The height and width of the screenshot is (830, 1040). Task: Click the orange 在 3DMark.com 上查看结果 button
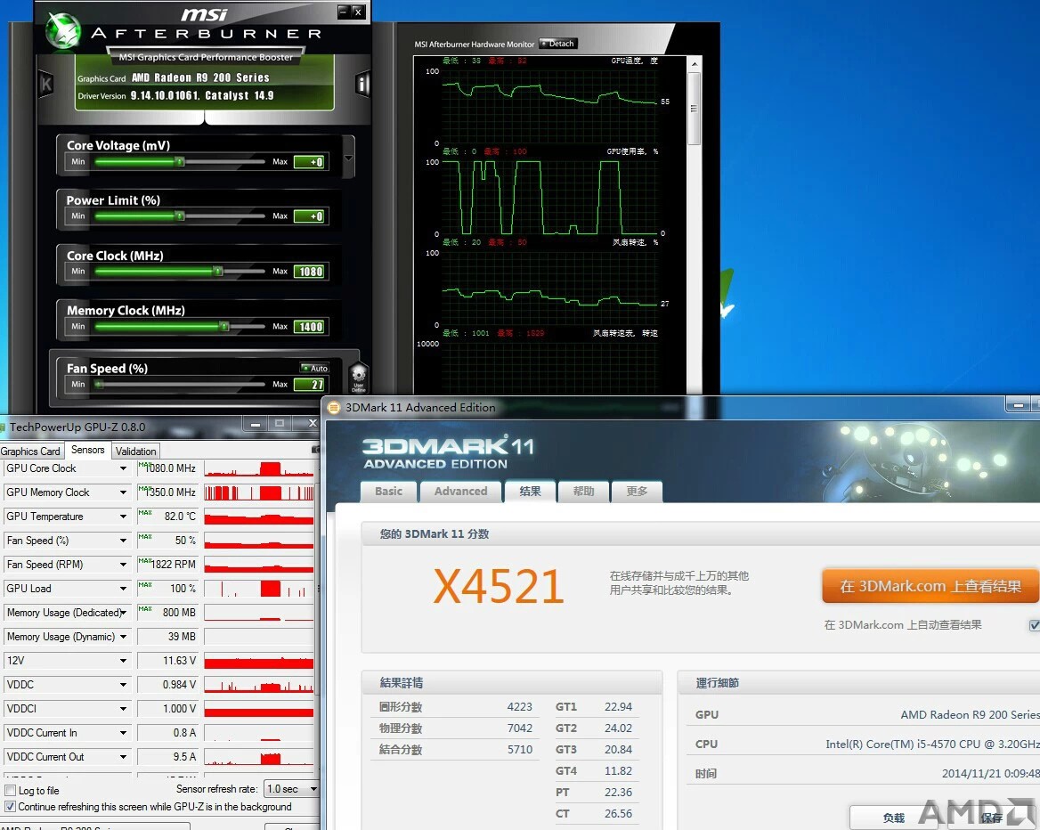930,586
